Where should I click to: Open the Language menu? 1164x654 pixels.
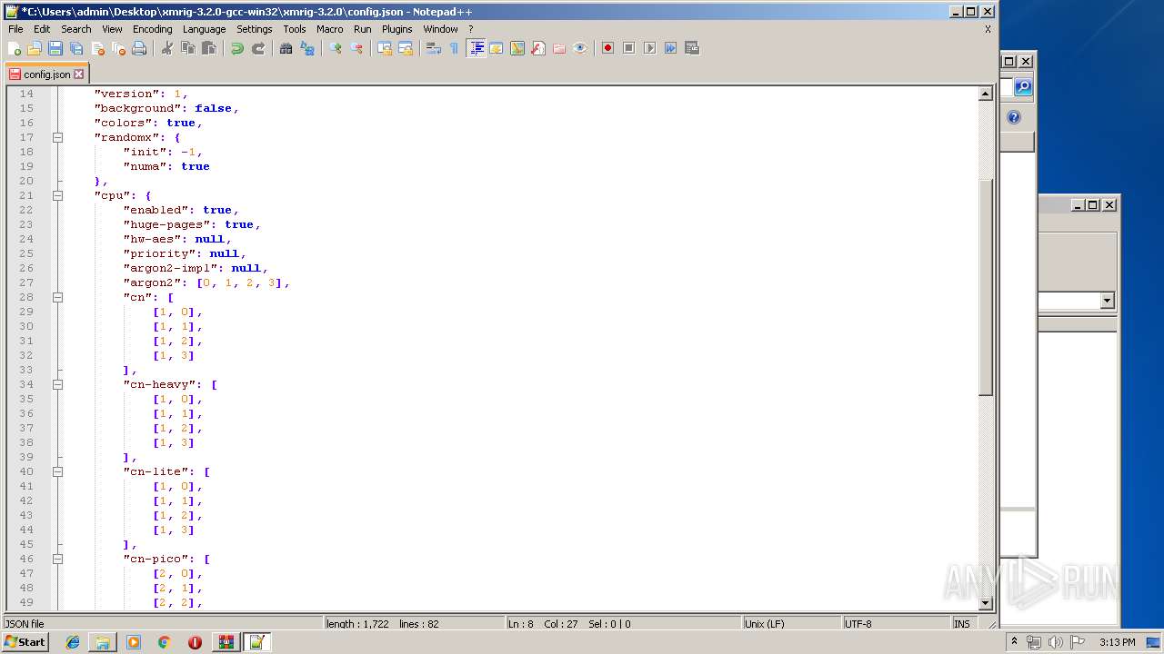point(204,29)
